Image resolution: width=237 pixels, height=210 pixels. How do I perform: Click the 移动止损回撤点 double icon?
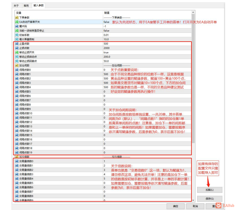click(x=17, y=61)
